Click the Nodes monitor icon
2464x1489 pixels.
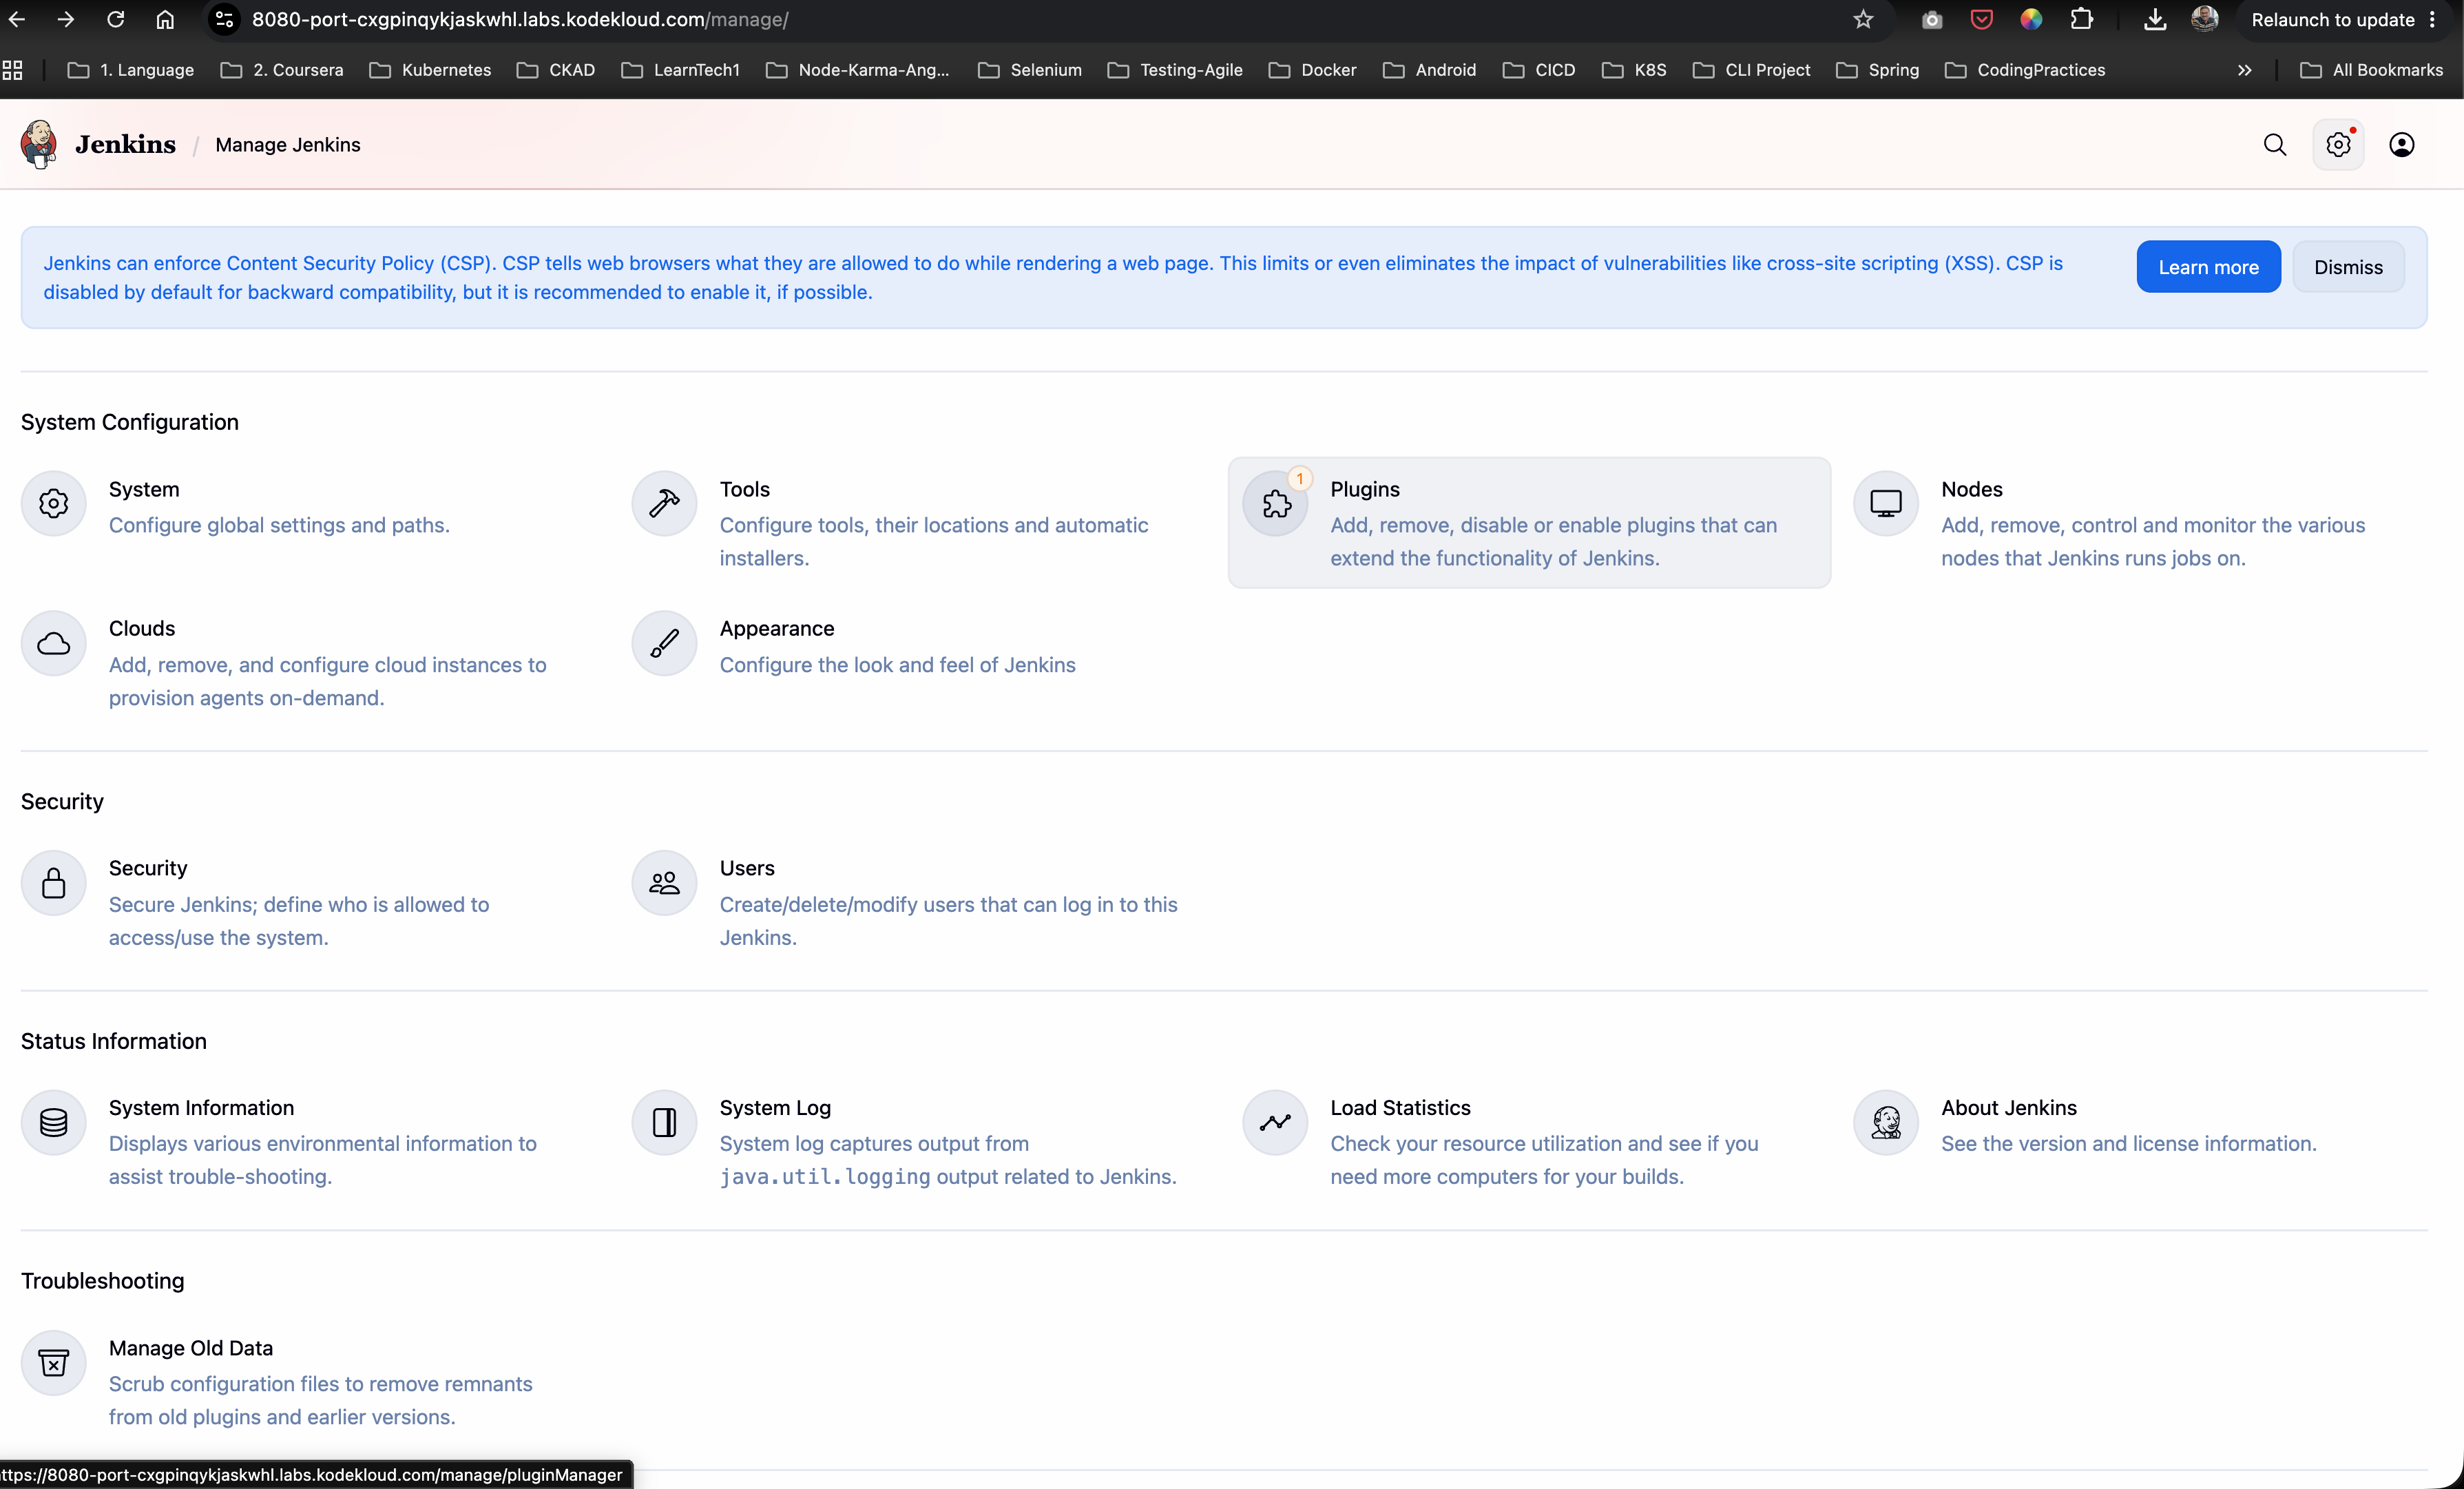click(x=1886, y=503)
